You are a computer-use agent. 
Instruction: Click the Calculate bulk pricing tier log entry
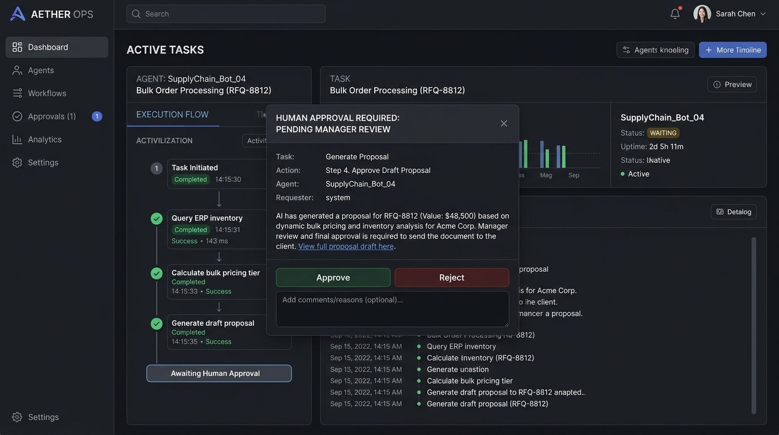coord(470,381)
